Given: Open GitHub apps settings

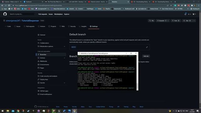Looking at the screenshot, I should 44,91.
